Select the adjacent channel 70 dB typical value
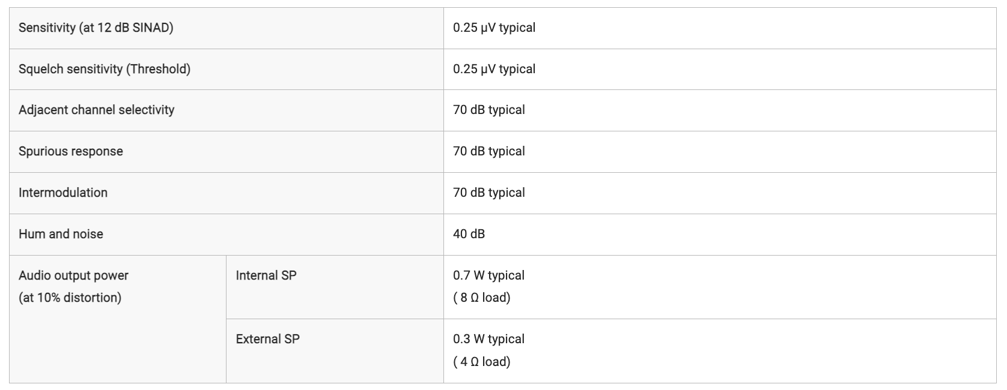Viewport: 1007px width, 390px height. pyautogui.click(x=489, y=110)
